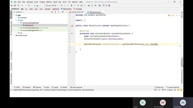Collapse the java folder node

[x=16, y=20]
